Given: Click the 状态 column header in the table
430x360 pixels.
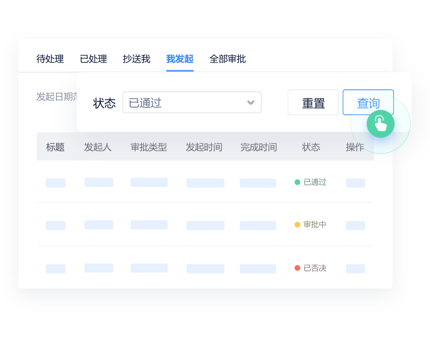Looking at the screenshot, I should point(311,147).
